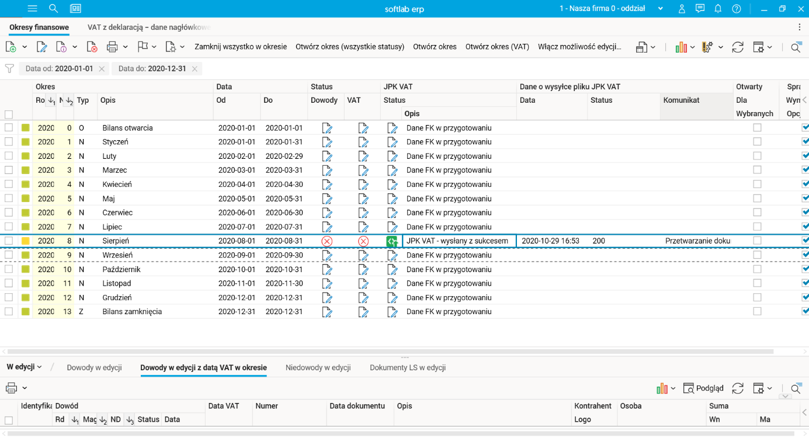
Task: Open the user profile icon
Action: 682,9
